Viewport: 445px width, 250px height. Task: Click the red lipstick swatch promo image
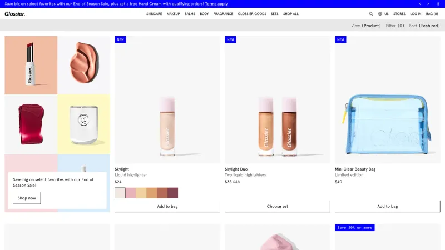point(31,124)
